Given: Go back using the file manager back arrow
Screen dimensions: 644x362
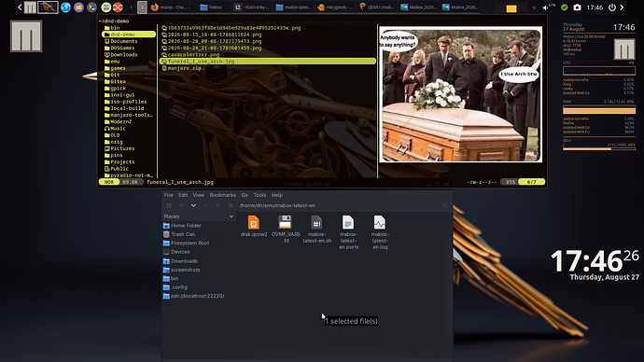Looking at the screenshot, I should [x=181, y=205].
